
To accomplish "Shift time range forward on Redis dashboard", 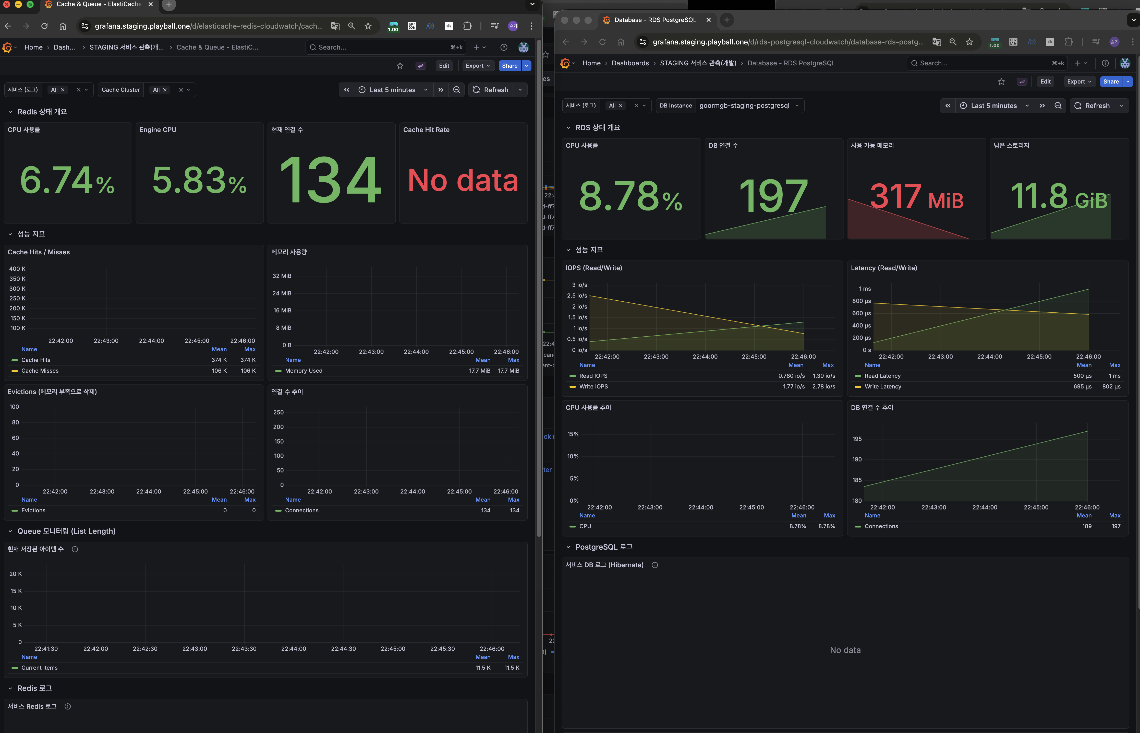I will click(441, 90).
